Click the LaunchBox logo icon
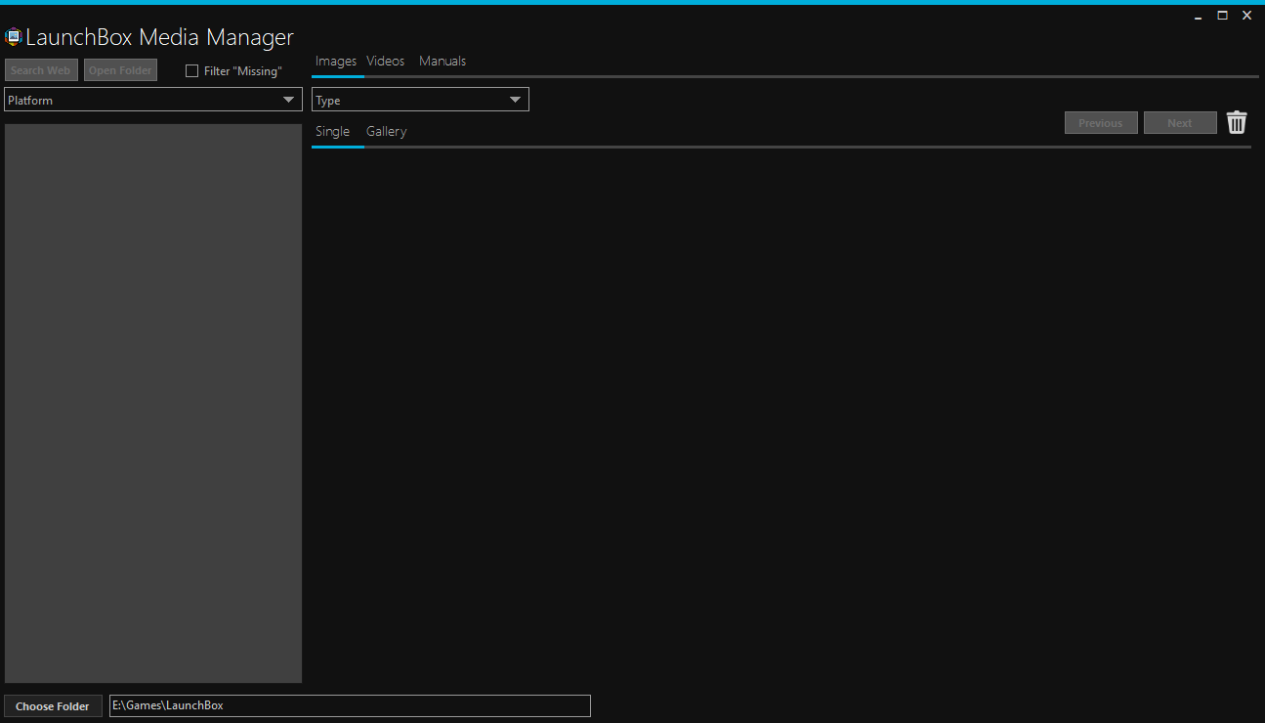 coord(13,38)
